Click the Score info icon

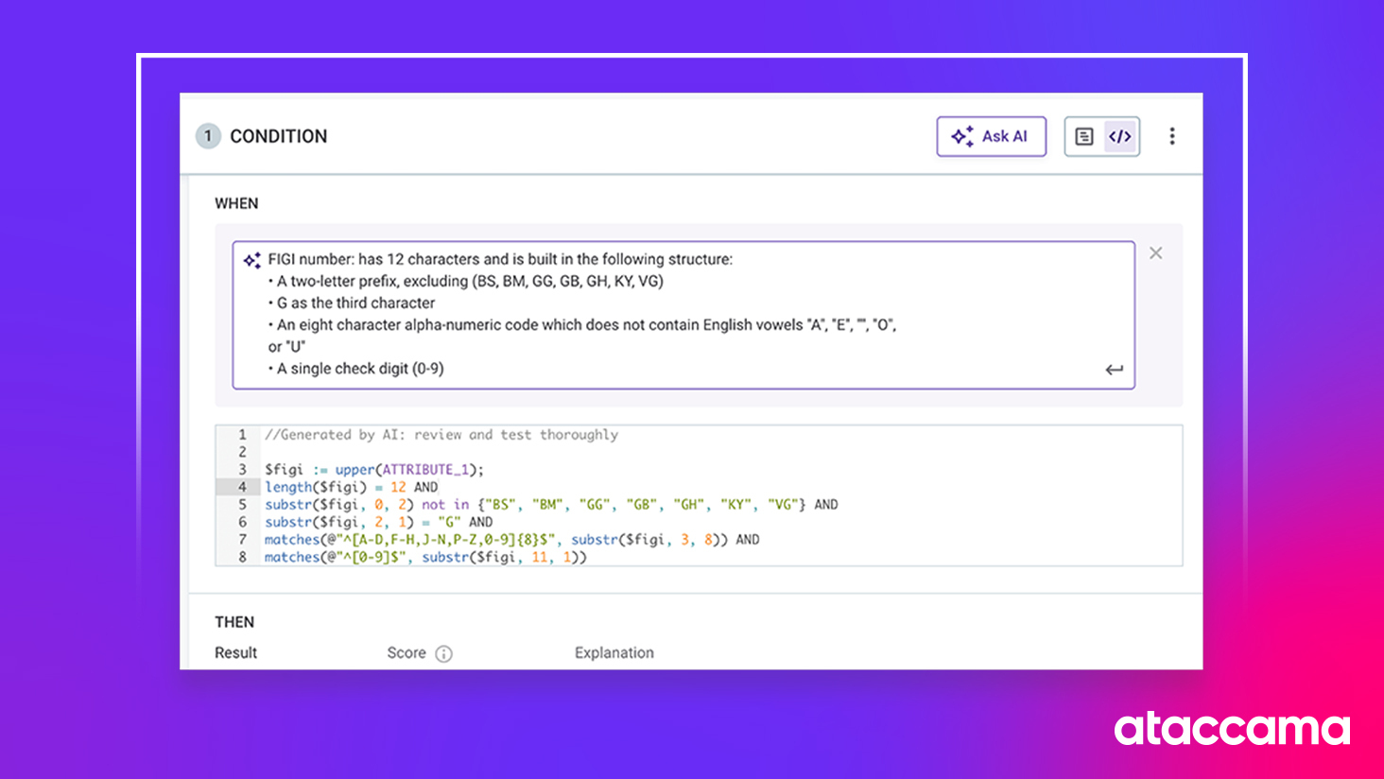[x=443, y=653]
